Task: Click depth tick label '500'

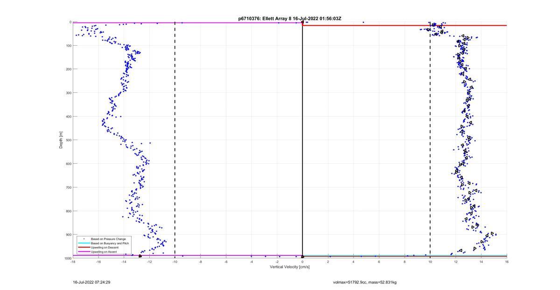Action: click(68, 140)
